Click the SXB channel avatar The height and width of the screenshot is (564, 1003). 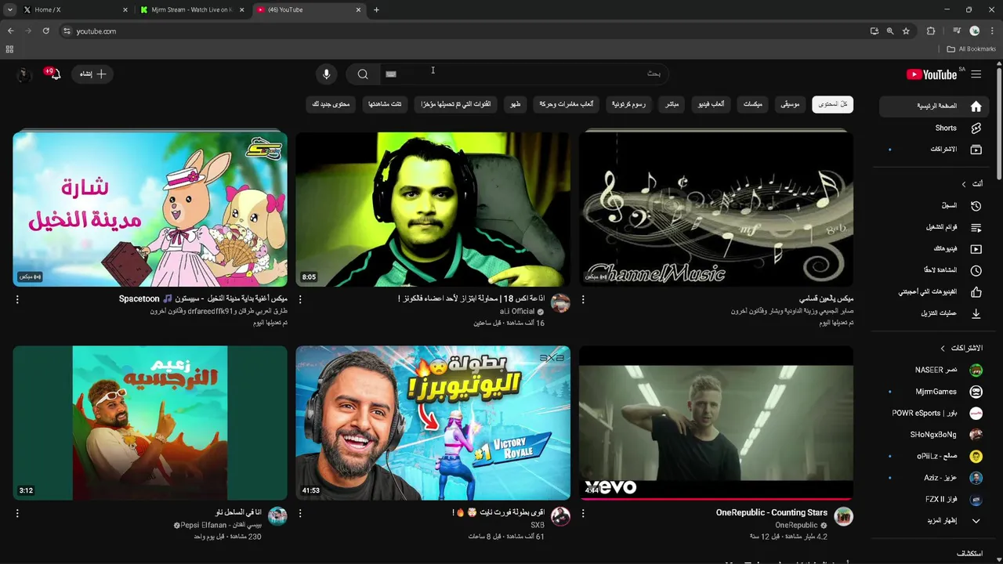(x=560, y=516)
